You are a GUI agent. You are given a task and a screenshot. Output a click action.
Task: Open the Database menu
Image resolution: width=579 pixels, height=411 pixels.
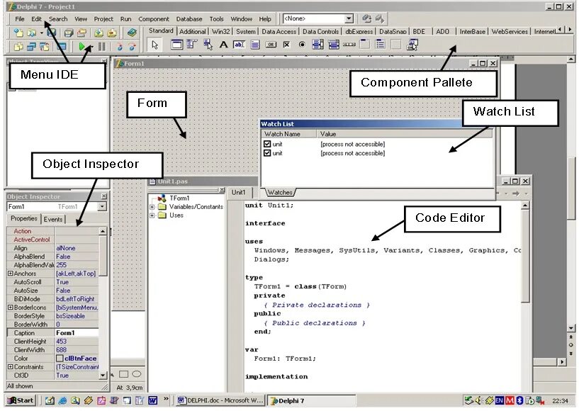[x=189, y=19]
